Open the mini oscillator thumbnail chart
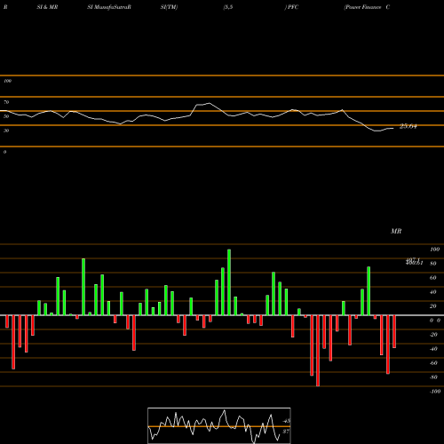 [x=219, y=425]
